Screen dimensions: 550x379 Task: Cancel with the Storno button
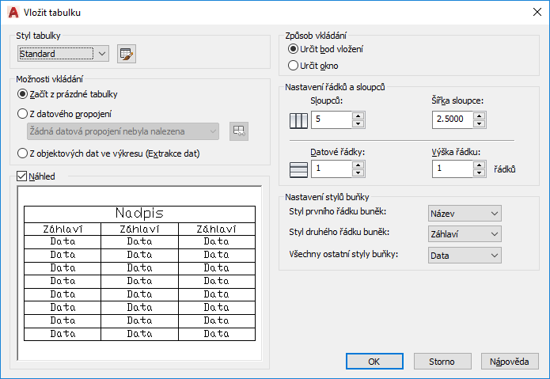click(x=442, y=361)
